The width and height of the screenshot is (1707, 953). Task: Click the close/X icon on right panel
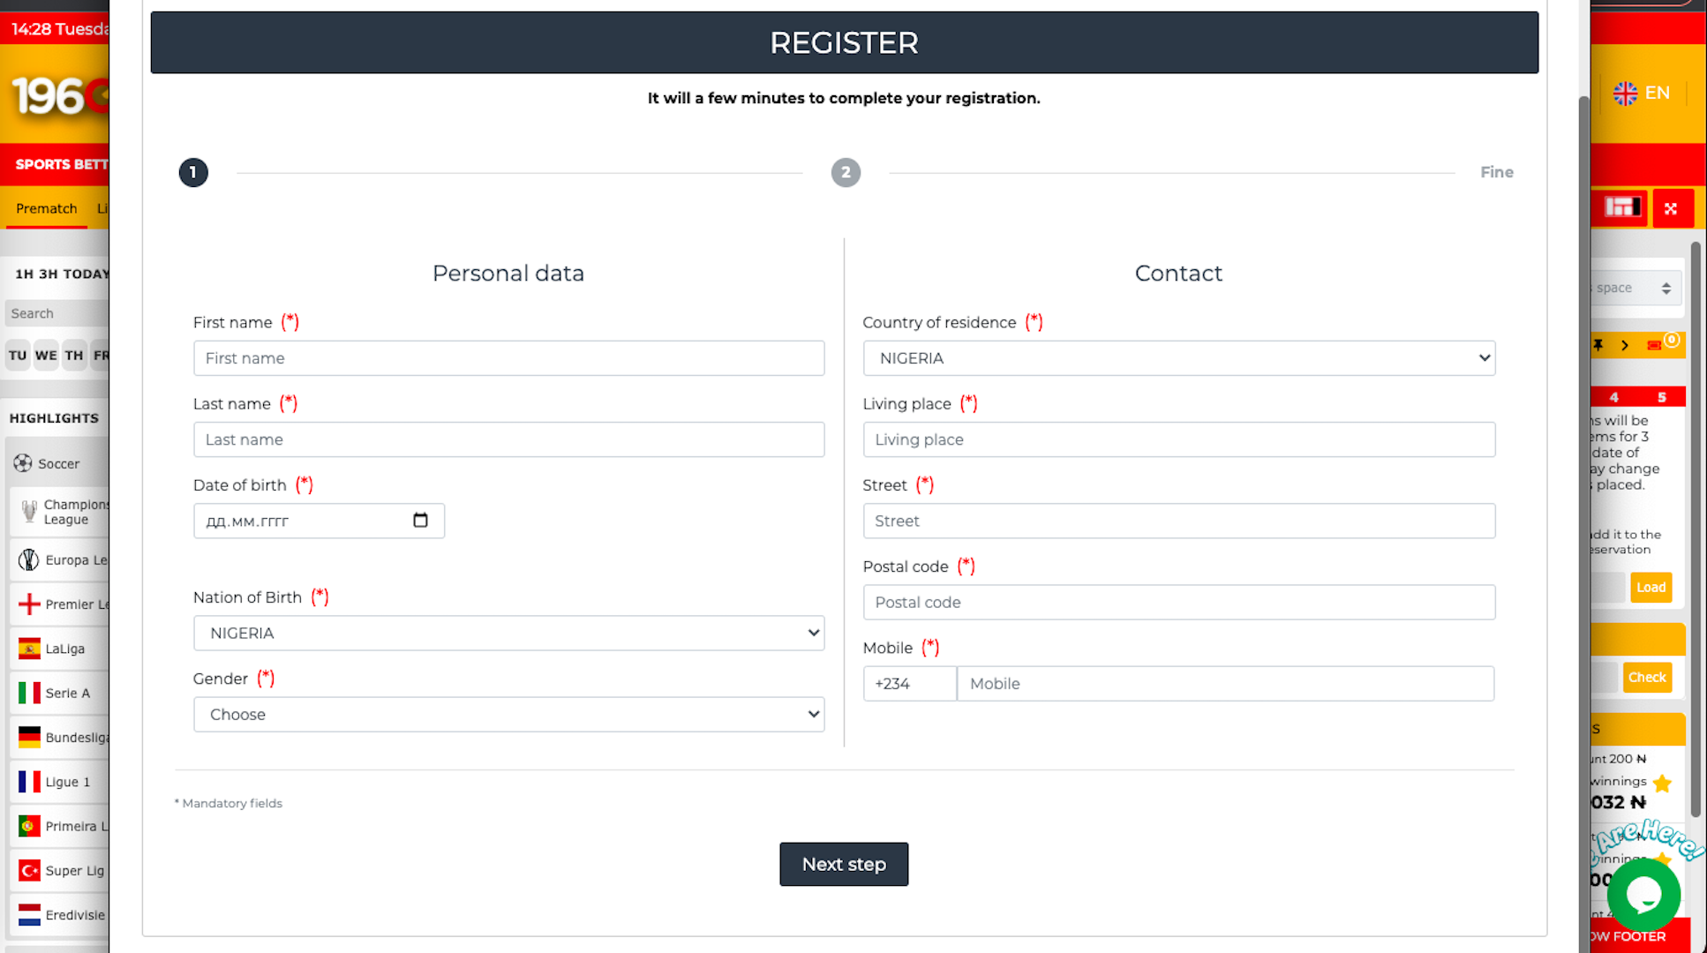(x=1671, y=208)
